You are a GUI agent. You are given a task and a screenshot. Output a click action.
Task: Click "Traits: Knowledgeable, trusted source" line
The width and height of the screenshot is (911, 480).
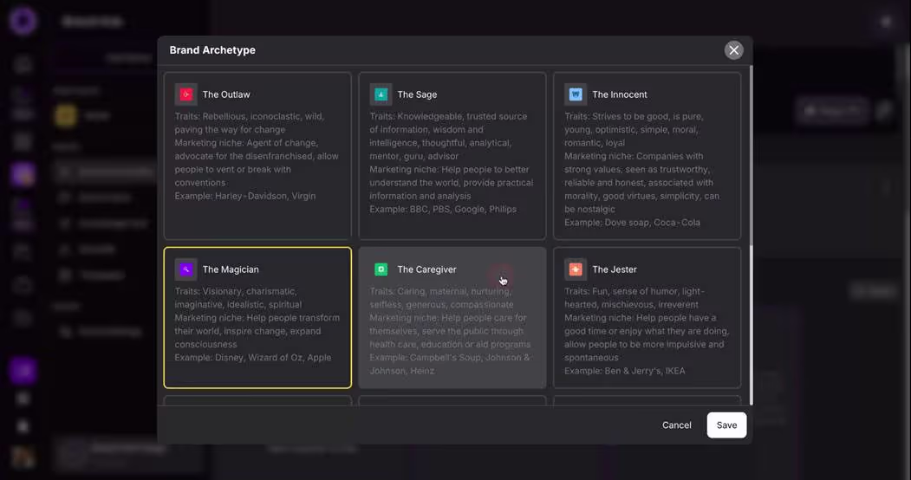coord(448,117)
